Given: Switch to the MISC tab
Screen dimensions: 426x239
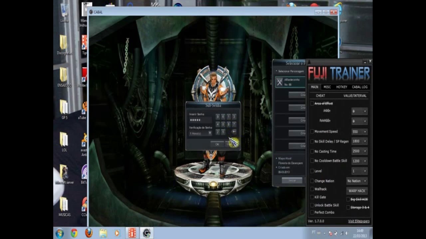Looking at the screenshot, I should (x=327, y=87).
